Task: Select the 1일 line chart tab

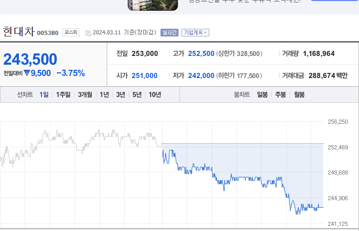Action: (44, 94)
